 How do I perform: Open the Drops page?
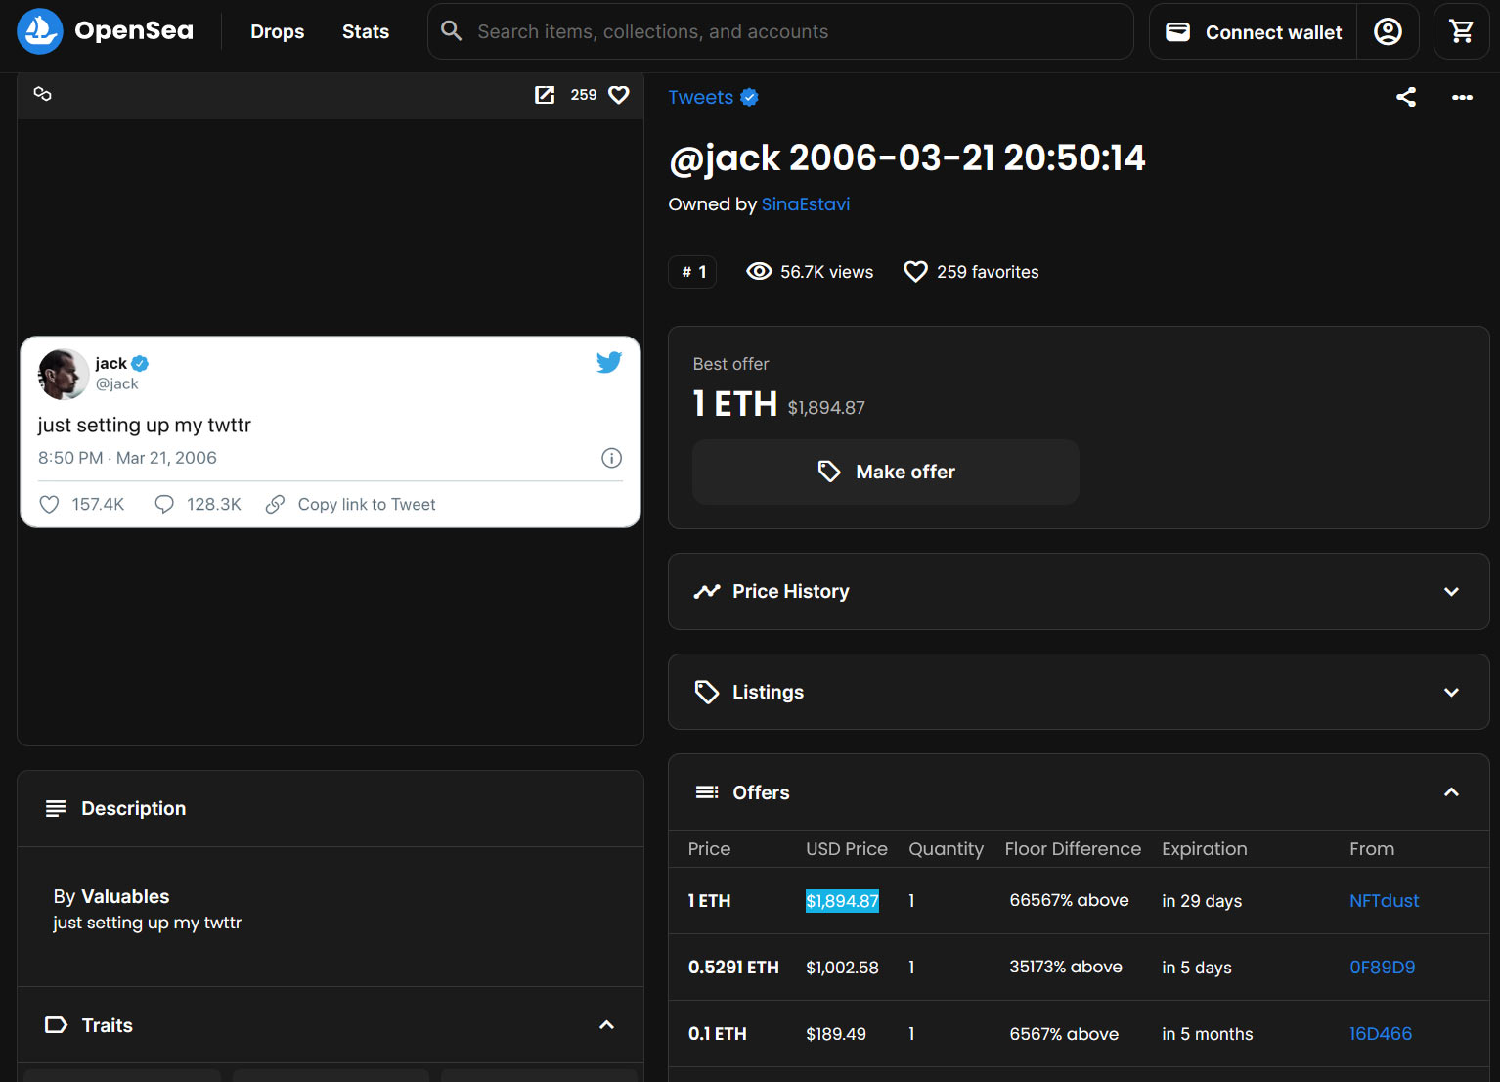coord(277,31)
